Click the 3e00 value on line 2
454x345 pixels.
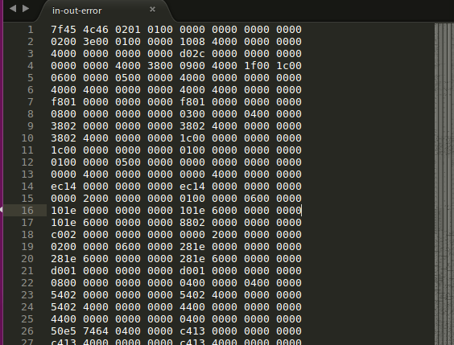click(x=96, y=42)
